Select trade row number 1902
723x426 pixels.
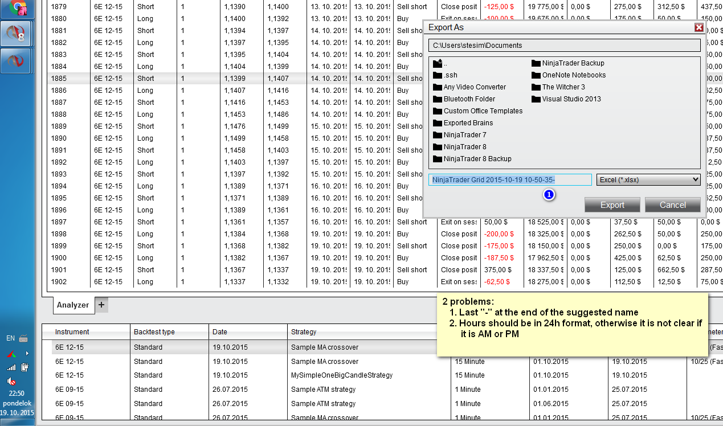tap(385, 282)
